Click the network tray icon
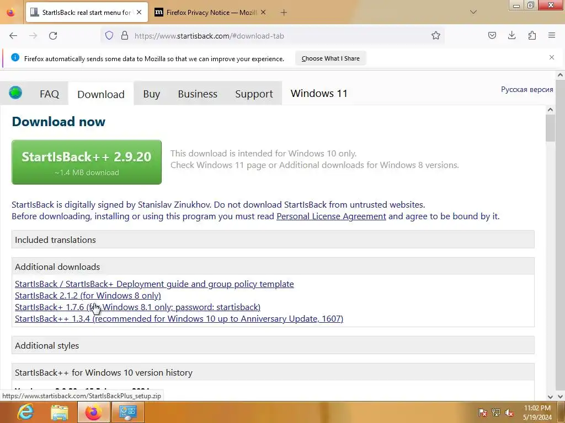565x423 pixels. (496, 413)
